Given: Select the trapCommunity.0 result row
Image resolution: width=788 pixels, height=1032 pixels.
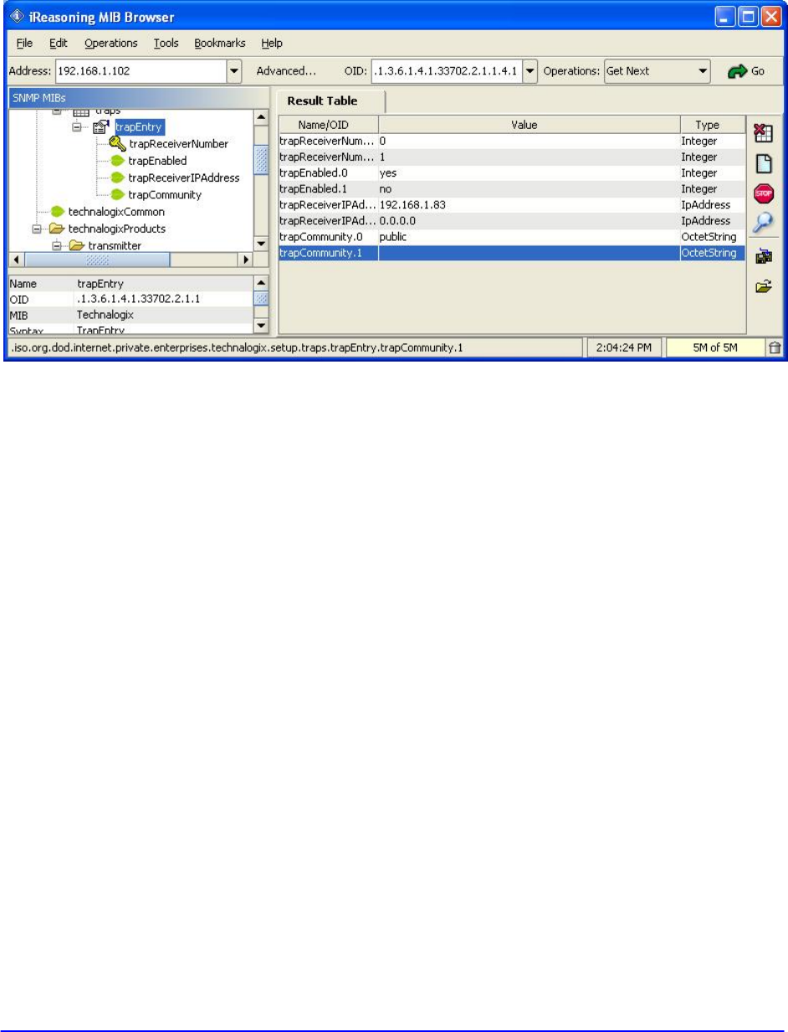Looking at the screenshot, I should [511, 237].
